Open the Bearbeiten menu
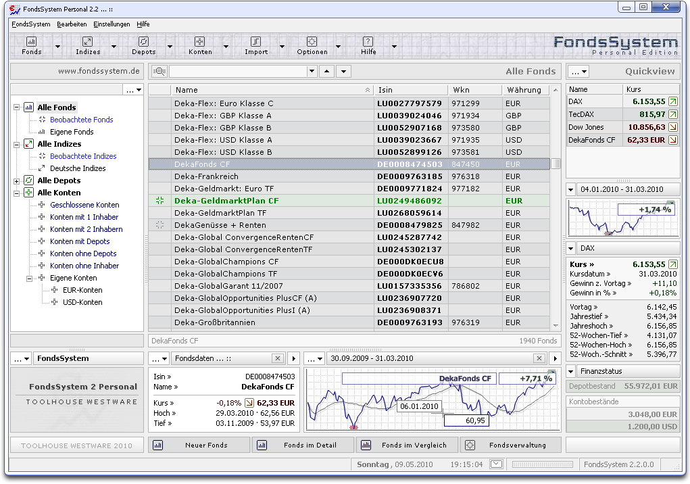 [72, 24]
